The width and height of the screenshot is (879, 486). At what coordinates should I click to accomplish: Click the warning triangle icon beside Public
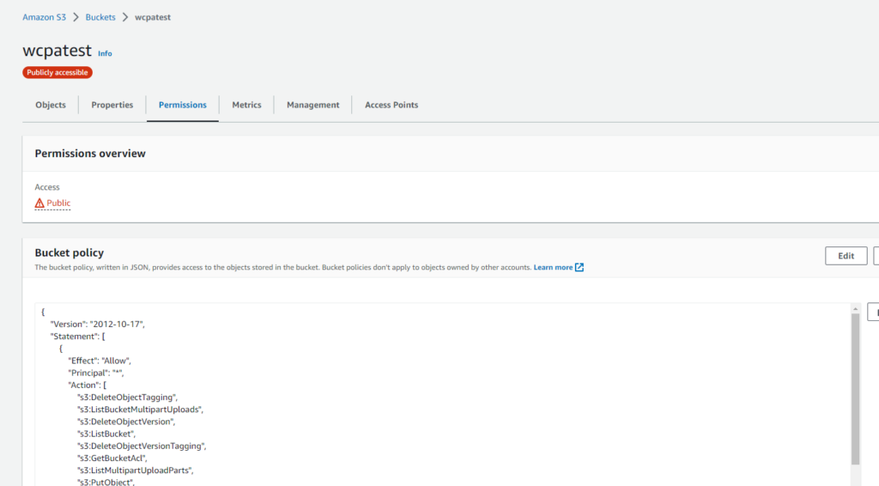tap(39, 204)
